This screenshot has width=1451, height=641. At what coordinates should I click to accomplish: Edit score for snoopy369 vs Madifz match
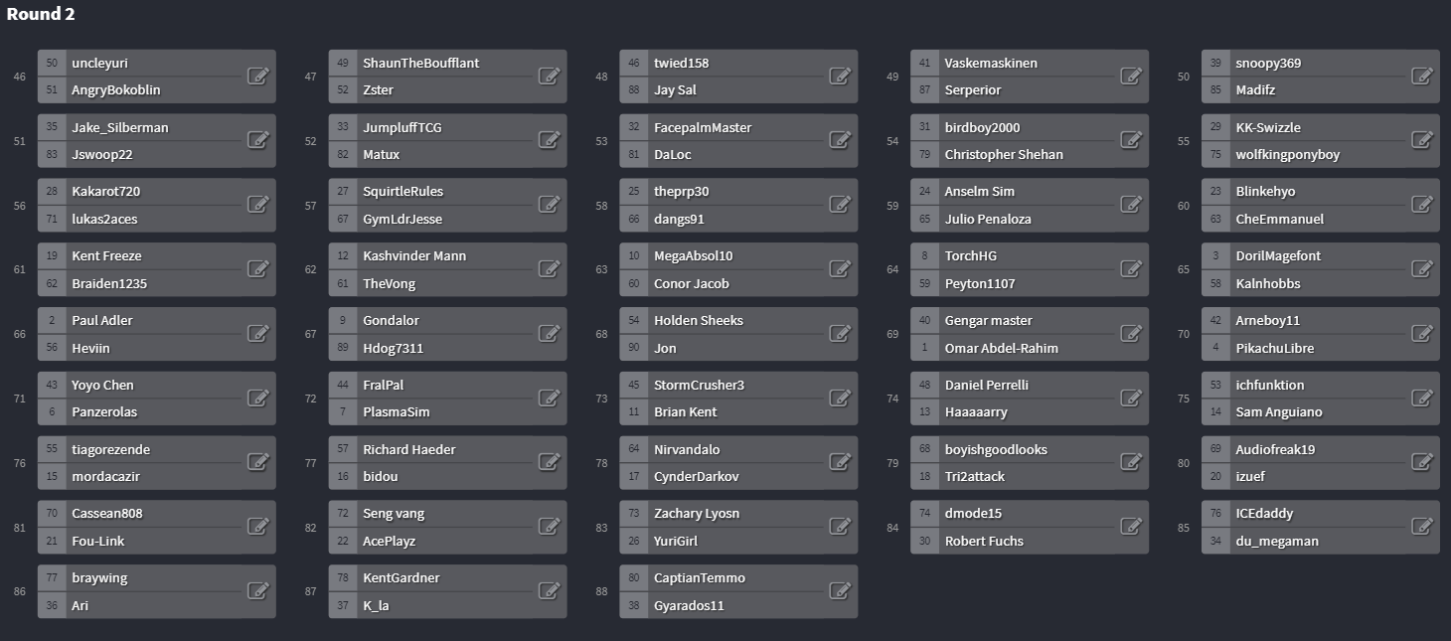click(1421, 77)
